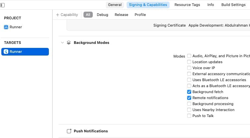The width and height of the screenshot is (250, 138).
Task: Enable the Push to Talk checkbox
Action: coord(189,116)
